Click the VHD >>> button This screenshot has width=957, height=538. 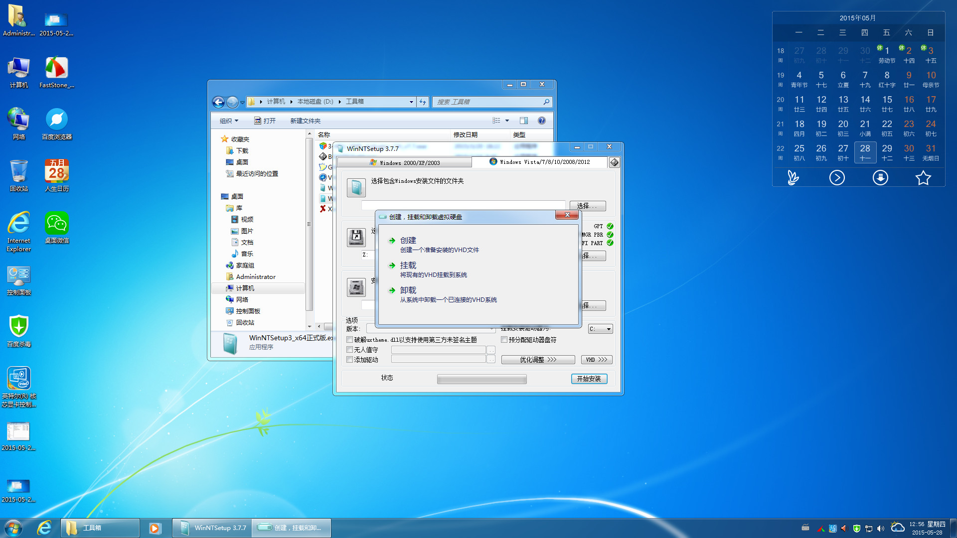[596, 360]
